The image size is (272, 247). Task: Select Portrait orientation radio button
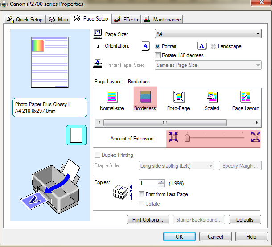point(157,46)
